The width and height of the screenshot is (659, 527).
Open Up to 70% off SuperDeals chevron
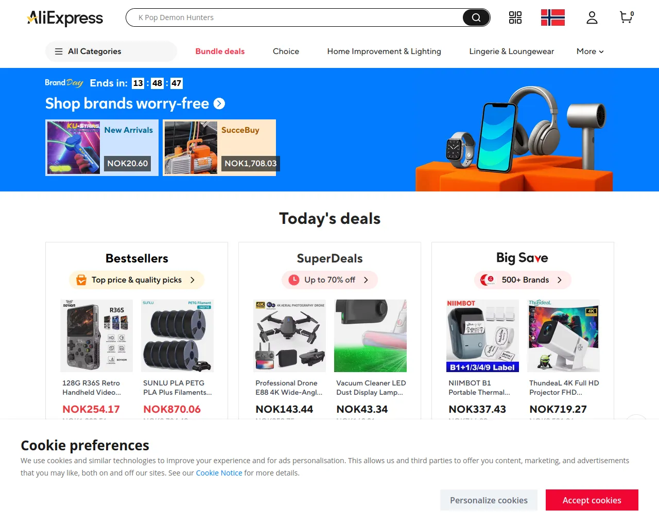pos(366,280)
